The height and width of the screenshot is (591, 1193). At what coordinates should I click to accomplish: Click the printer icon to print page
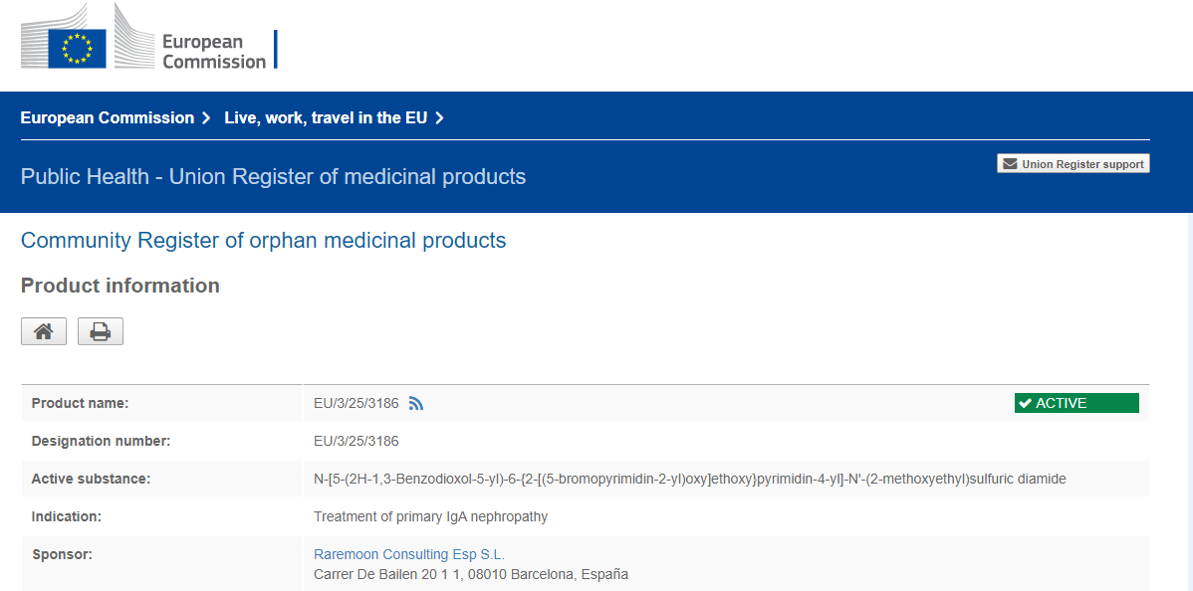(101, 331)
